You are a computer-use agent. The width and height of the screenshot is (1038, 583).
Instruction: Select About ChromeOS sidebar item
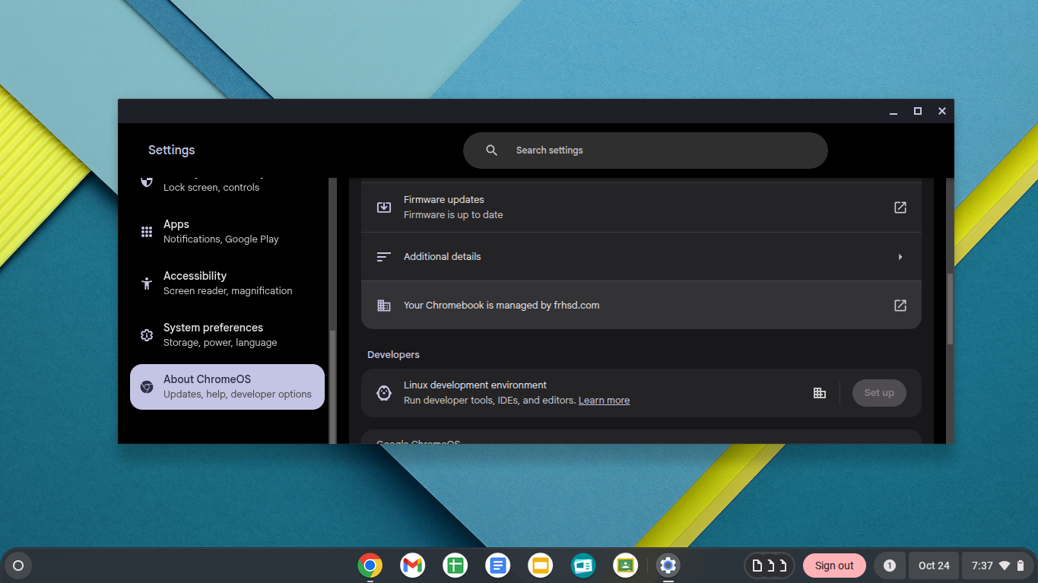click(227, 386)
